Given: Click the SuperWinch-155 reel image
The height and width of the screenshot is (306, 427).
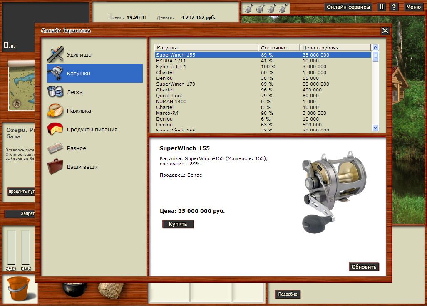Looking at the screenshot, I should click(x=334, y=192).
